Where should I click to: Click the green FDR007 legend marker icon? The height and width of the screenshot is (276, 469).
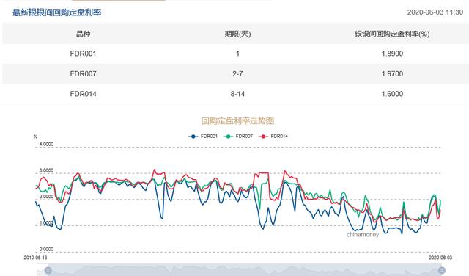tap(229, 137)
